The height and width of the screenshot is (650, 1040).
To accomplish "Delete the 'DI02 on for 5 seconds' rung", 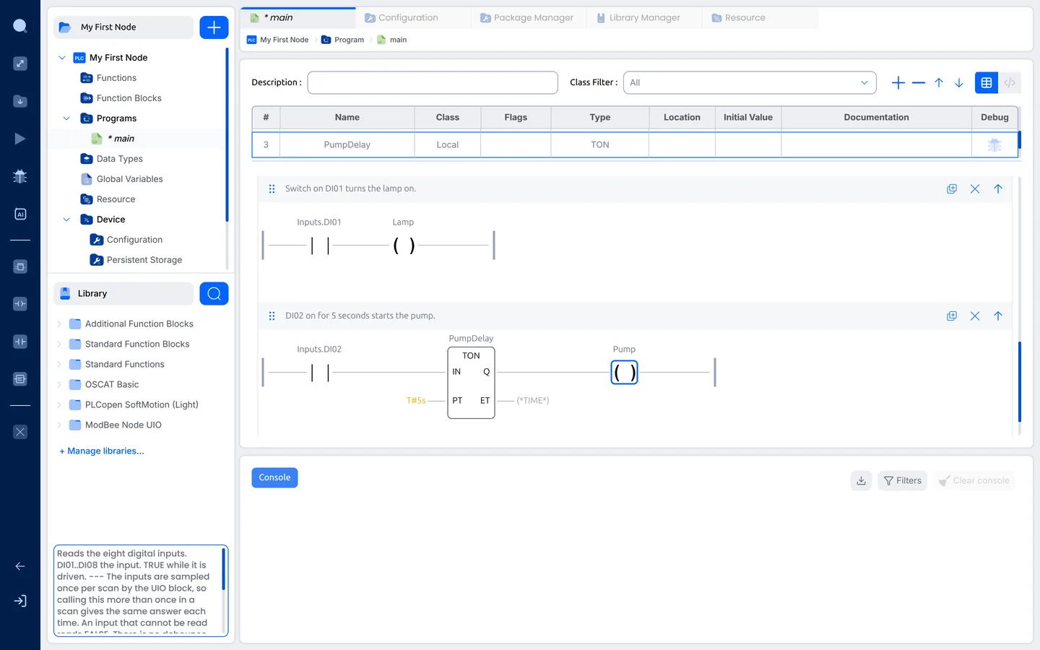I will (975, 316).
